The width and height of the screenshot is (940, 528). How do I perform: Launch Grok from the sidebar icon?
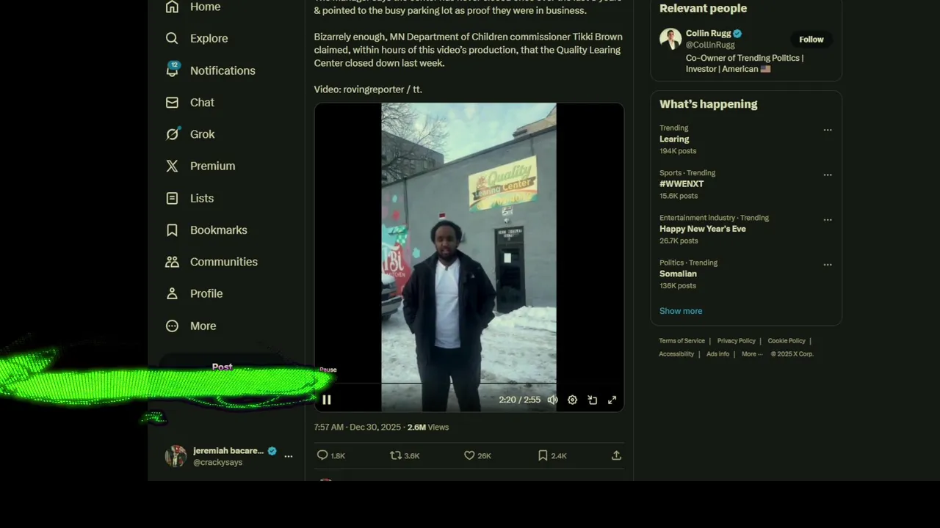coord(172,134)
